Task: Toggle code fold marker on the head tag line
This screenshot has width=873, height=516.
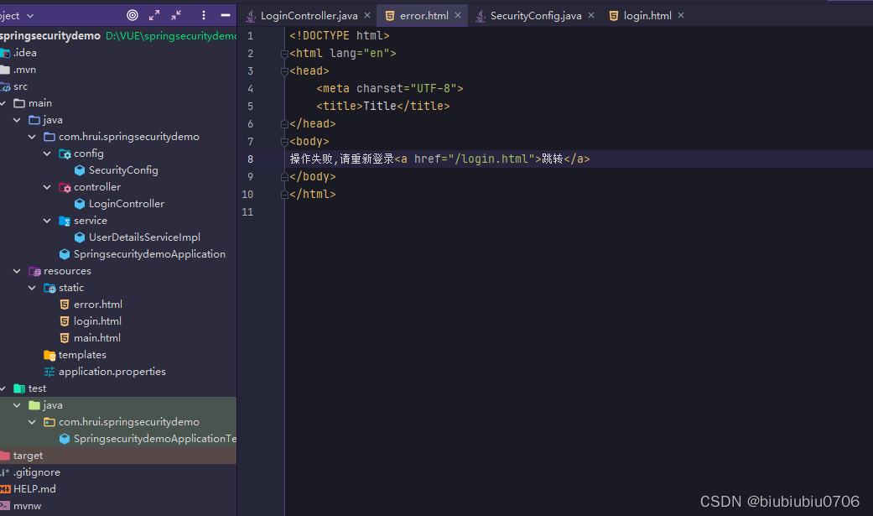Action: 284,71
